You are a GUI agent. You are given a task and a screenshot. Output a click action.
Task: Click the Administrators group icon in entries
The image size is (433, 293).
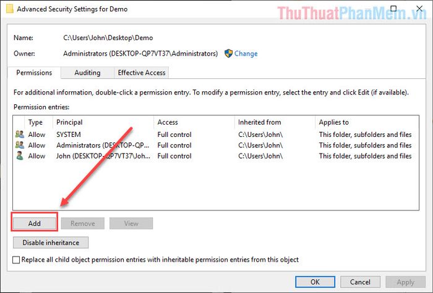click(20, 145)
